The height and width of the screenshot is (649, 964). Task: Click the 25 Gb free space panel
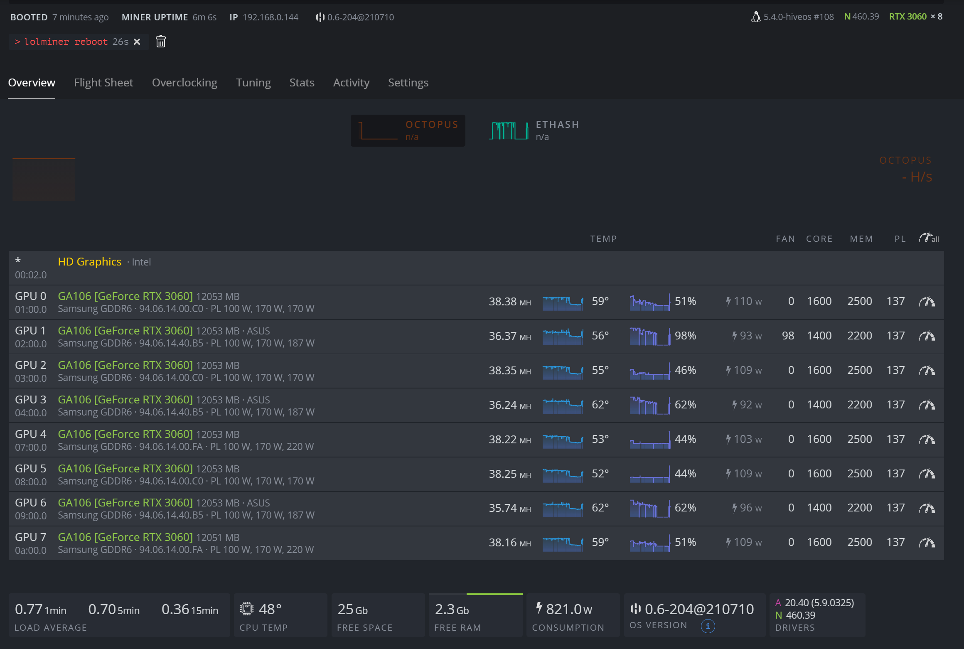(378, 615)
